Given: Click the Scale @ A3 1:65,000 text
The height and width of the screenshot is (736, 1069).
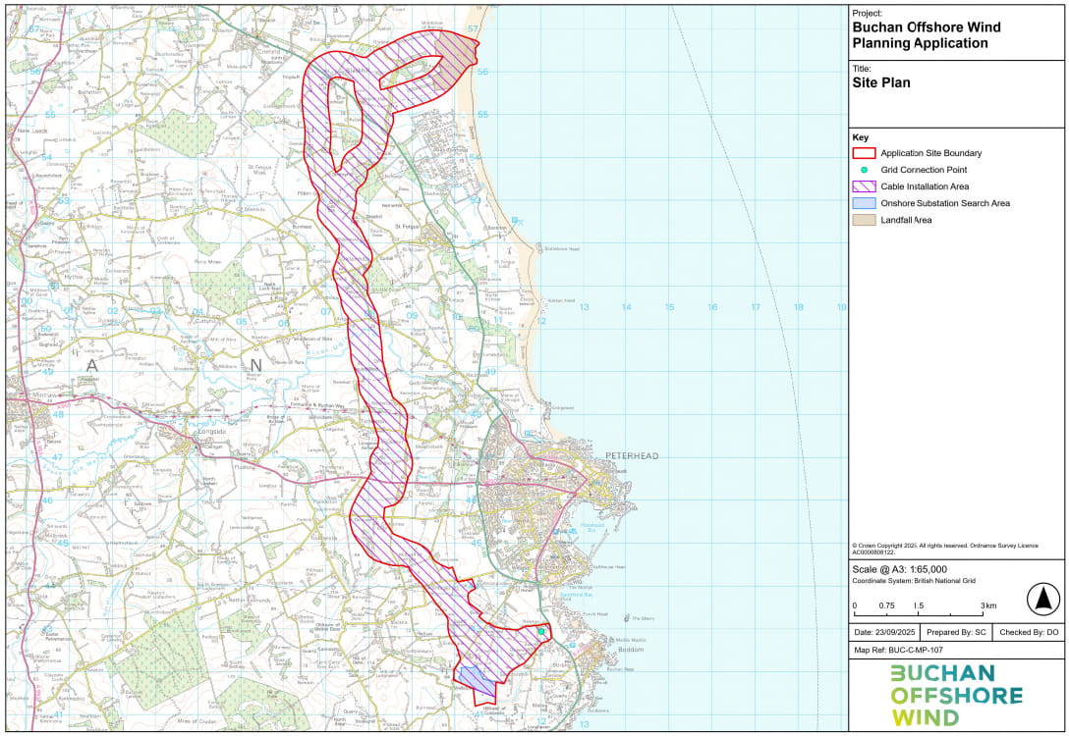Looking at the screenshot, I should tap(900, 569).
